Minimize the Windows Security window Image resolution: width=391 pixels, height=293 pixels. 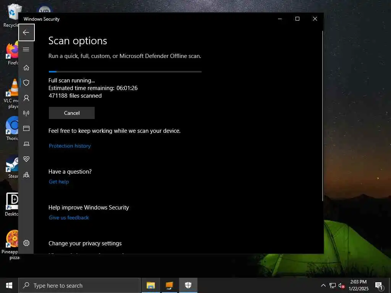280,19
